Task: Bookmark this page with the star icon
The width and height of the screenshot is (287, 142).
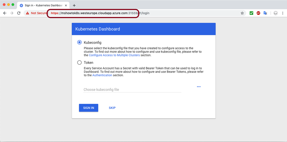Action: (242, 13)
